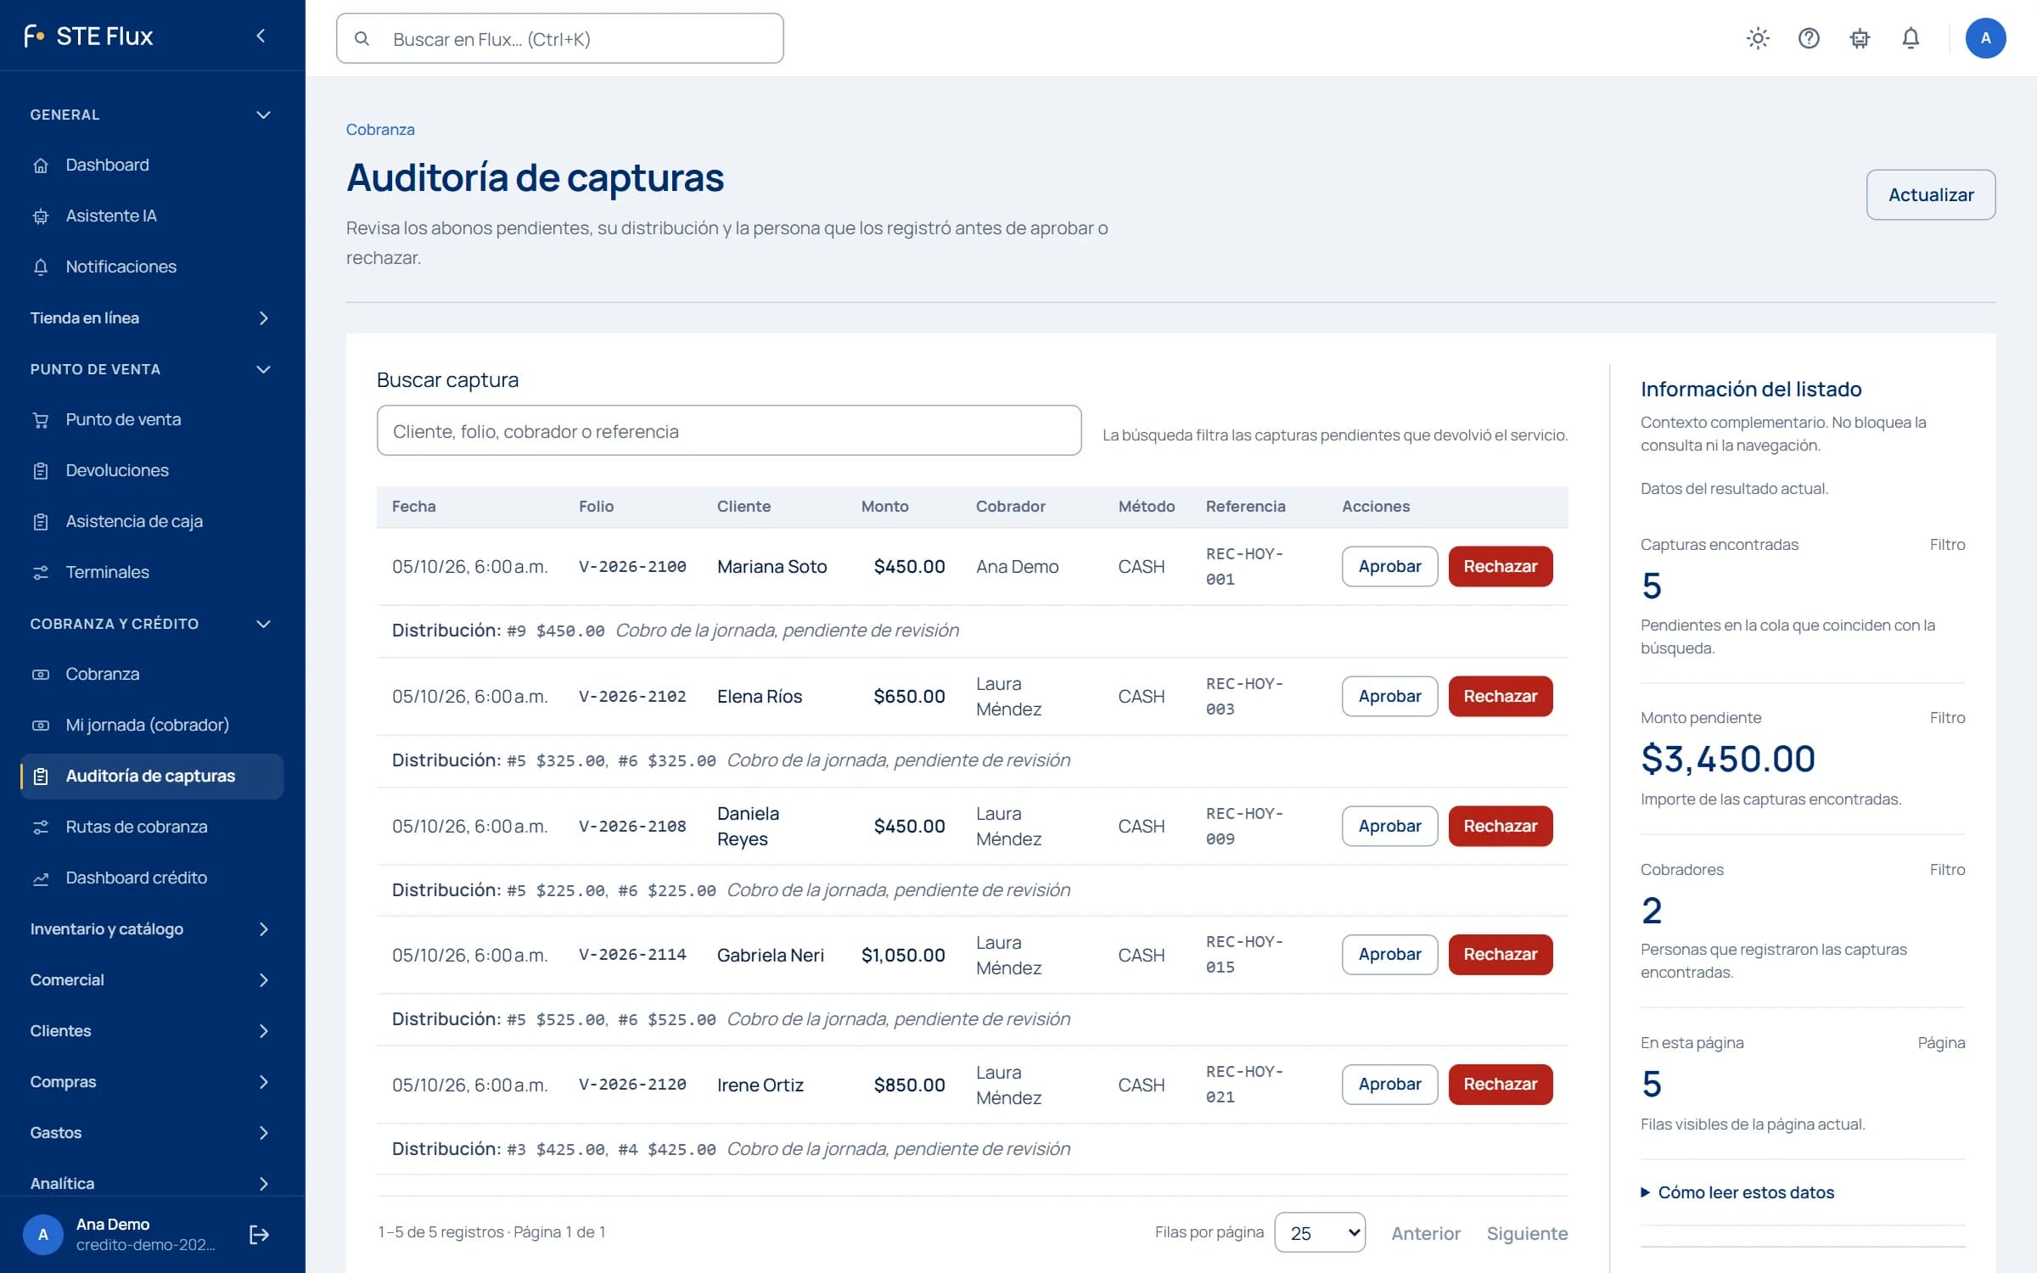Open Filas por página dropdown

tap(1320, 1232)
